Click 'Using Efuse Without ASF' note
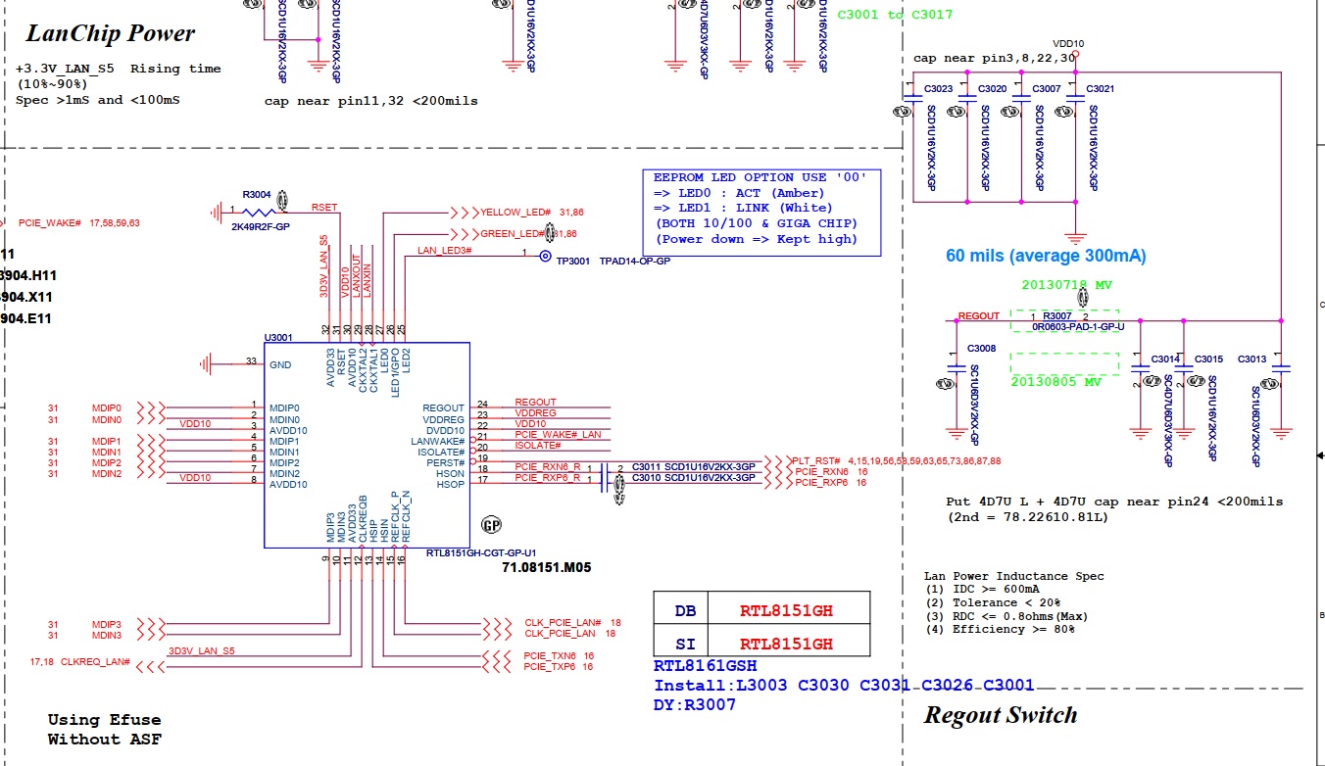This screenshot has height=766, width=1325. [x=104, y=730]
